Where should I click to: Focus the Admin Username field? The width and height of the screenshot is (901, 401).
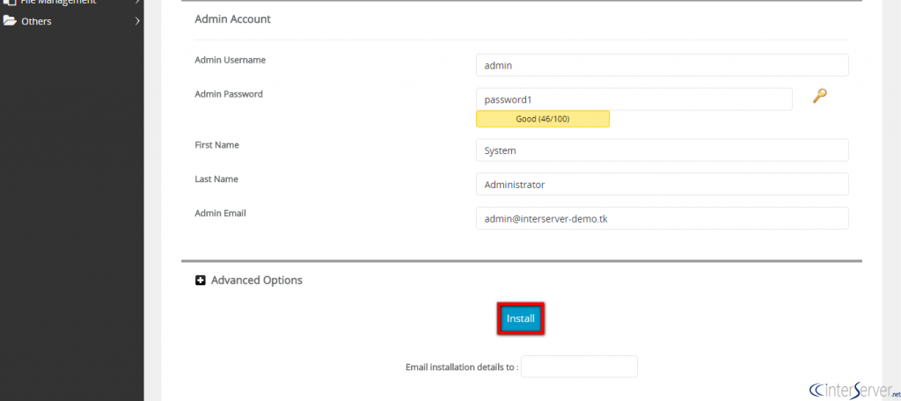click(x=662, y=65)
